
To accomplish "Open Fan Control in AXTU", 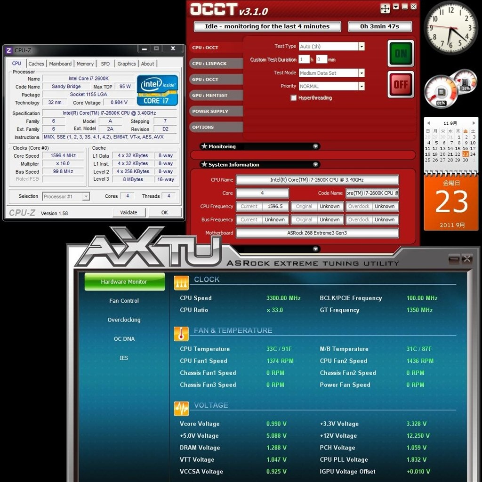I will tap(124, 301).
